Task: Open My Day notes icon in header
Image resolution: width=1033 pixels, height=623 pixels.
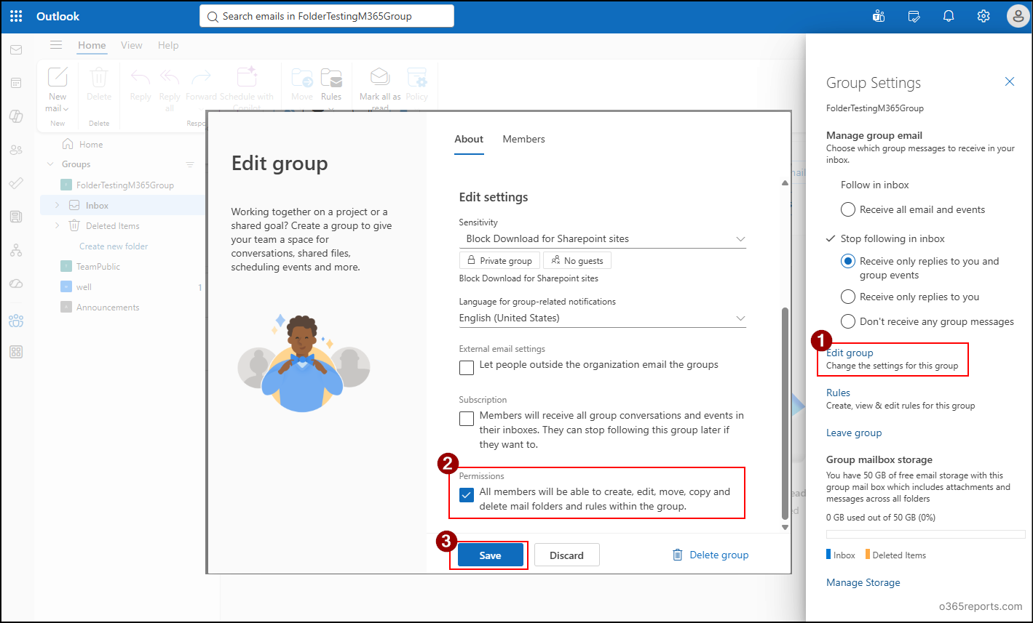Action: (x=914, y=16)
